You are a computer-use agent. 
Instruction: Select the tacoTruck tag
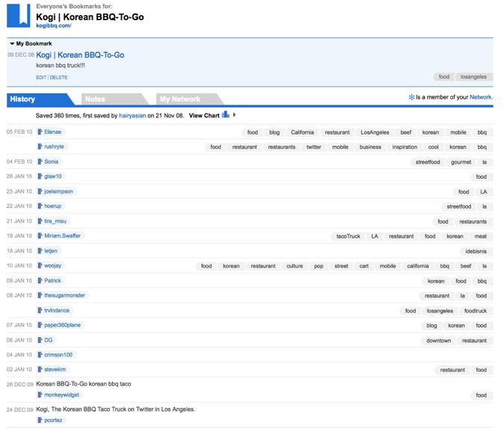348,236
